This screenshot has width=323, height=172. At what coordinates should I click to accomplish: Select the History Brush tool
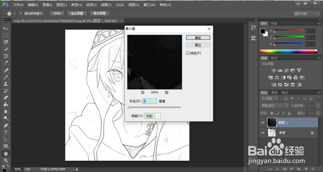[x=6, y=91]
